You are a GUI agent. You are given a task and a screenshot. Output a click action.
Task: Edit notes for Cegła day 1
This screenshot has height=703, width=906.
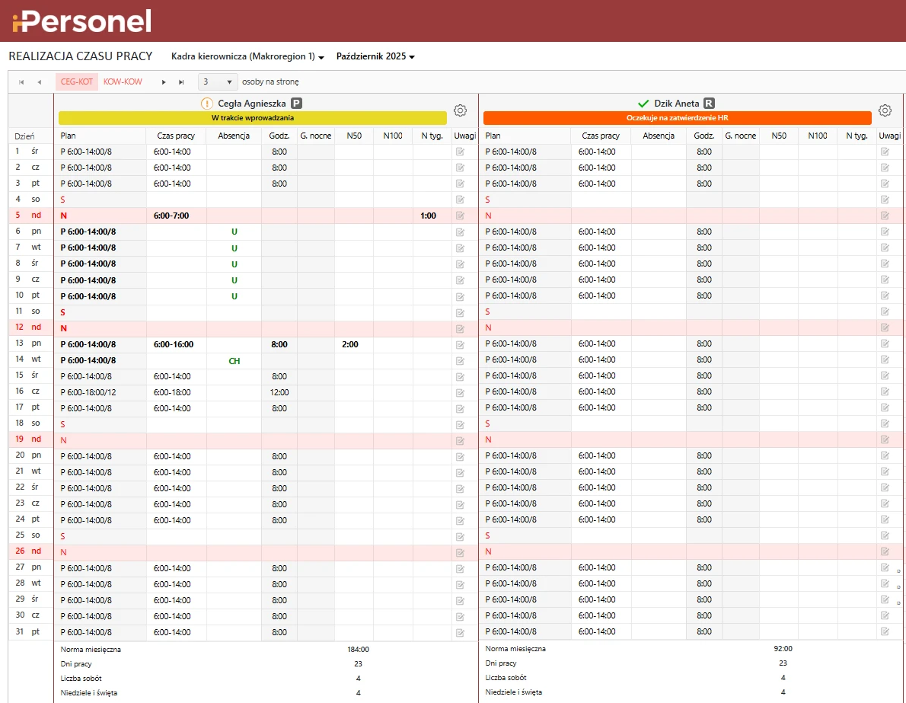click(460, 152)
